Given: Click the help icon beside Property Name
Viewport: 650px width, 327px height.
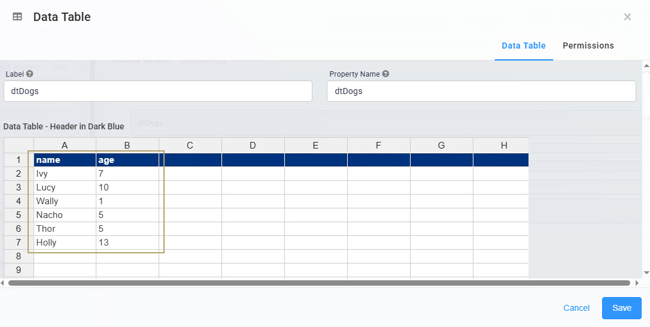Looking at the screenshot, I should pos(385,74).
